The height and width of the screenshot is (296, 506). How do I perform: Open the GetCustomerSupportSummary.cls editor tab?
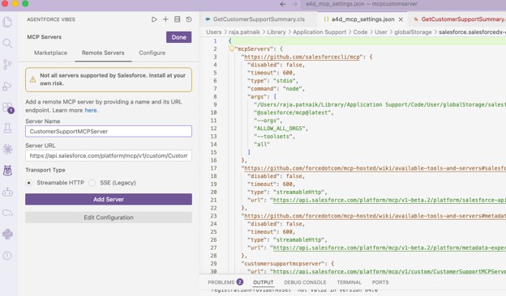(259, 19)
